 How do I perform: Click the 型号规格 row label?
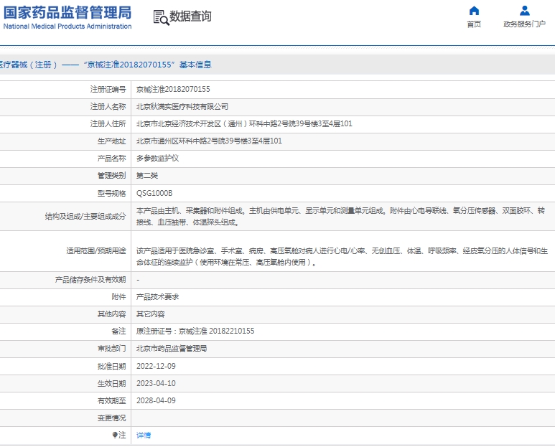(x=111, y=193)
